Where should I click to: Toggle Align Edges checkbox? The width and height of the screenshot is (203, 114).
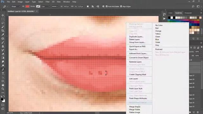pyautogui.click(x=121, y=6)
